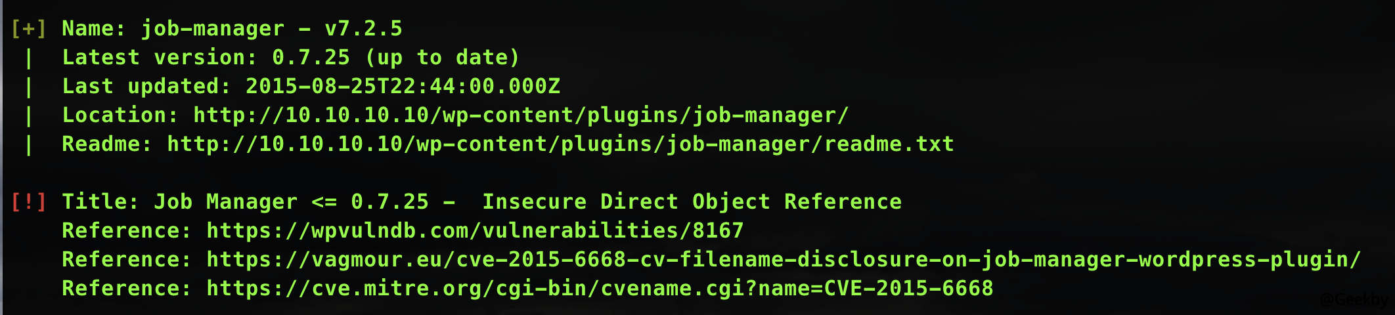Click the red [!] vulnerability marker

click(x=29, y=202)
